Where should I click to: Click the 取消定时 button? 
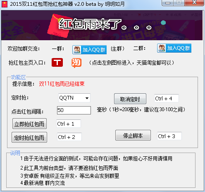coord(130,99)
